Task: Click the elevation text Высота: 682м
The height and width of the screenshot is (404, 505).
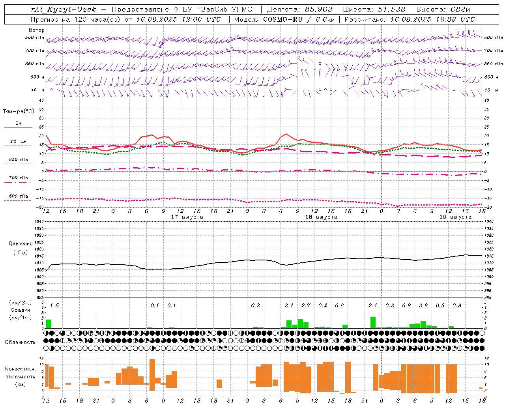Action: click(443, 9)
